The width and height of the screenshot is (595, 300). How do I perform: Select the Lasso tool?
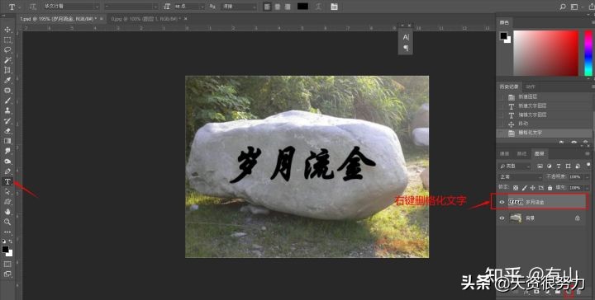7,50
